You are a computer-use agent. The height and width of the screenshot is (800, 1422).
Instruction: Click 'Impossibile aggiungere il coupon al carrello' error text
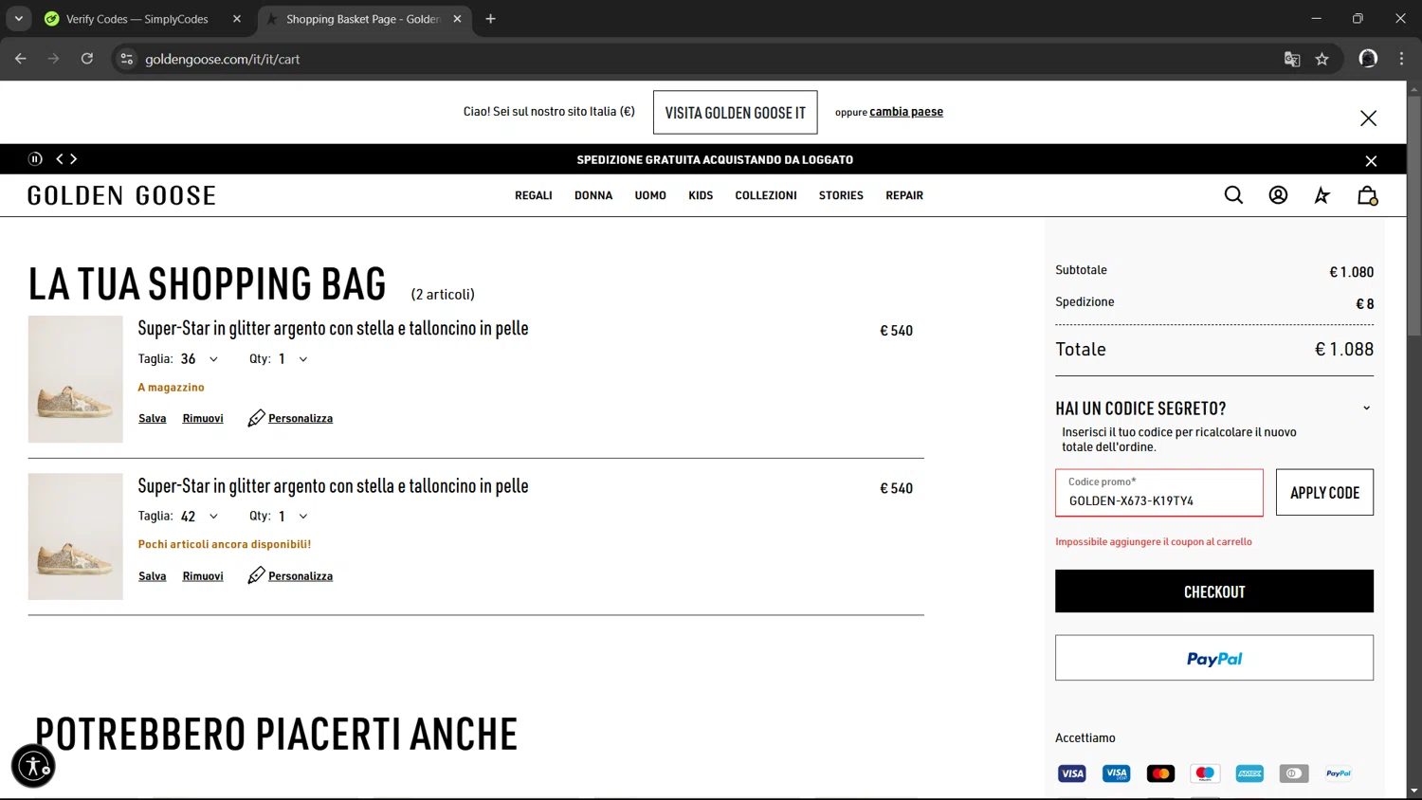(1154, 542)
